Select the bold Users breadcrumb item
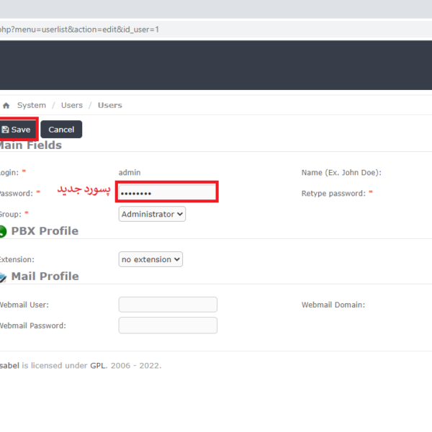432x432 pixels. (x=110, y=105)
